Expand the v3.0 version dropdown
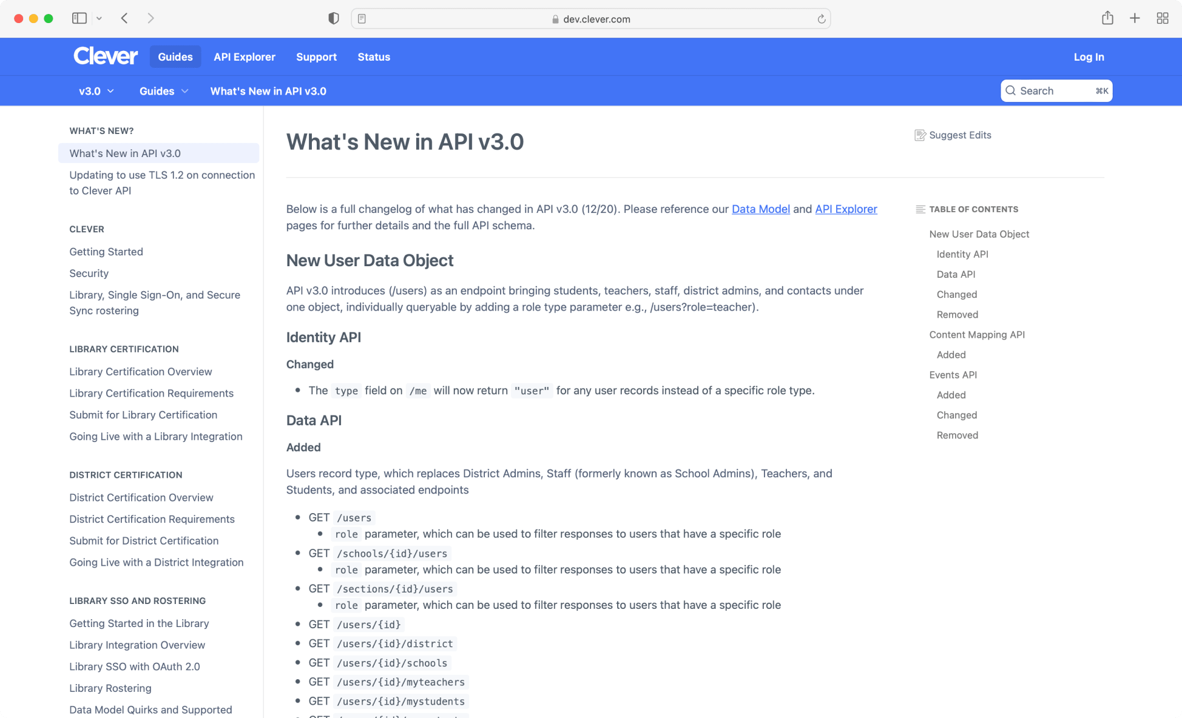1182x718 pixels. point(96,91)
